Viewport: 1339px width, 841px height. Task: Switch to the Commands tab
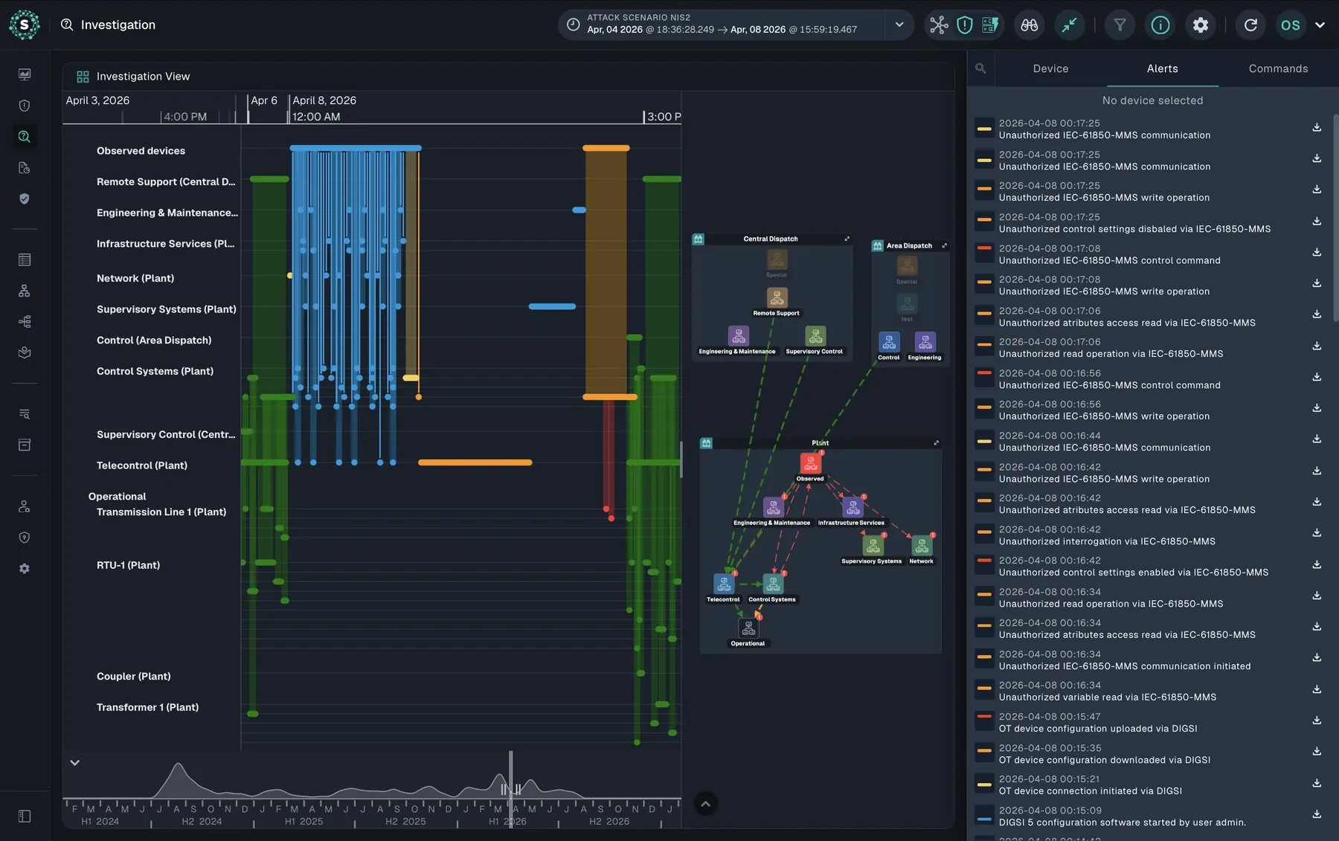pos(1278,68)
